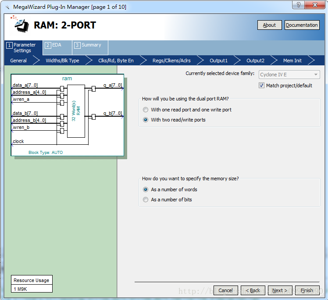Go to Regs/Clkens/Aclrs page
328x300 pixels.
[x=171, y=61]
